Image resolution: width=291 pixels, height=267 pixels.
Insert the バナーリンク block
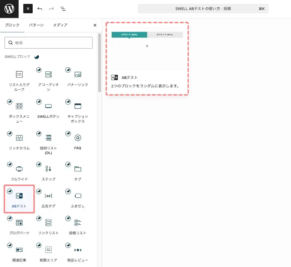pos(78,80)
